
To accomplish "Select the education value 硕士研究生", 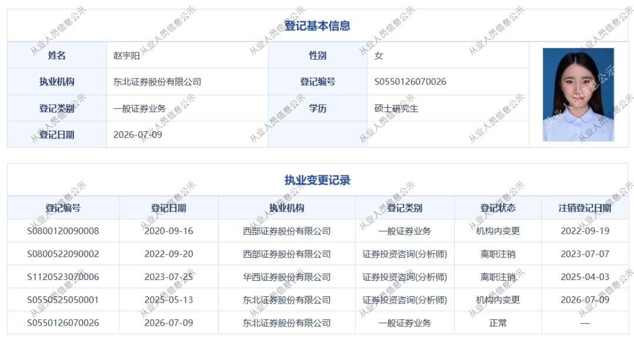I will pos(396,108).
